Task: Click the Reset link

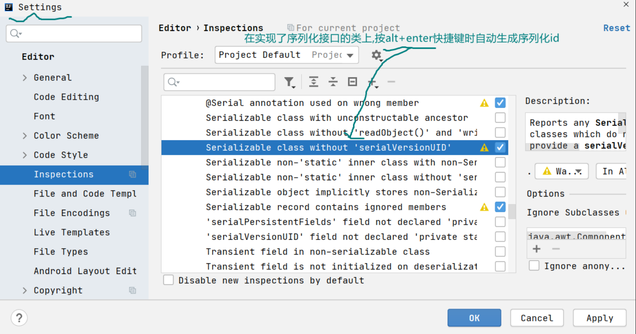Action: click(616, 28)
